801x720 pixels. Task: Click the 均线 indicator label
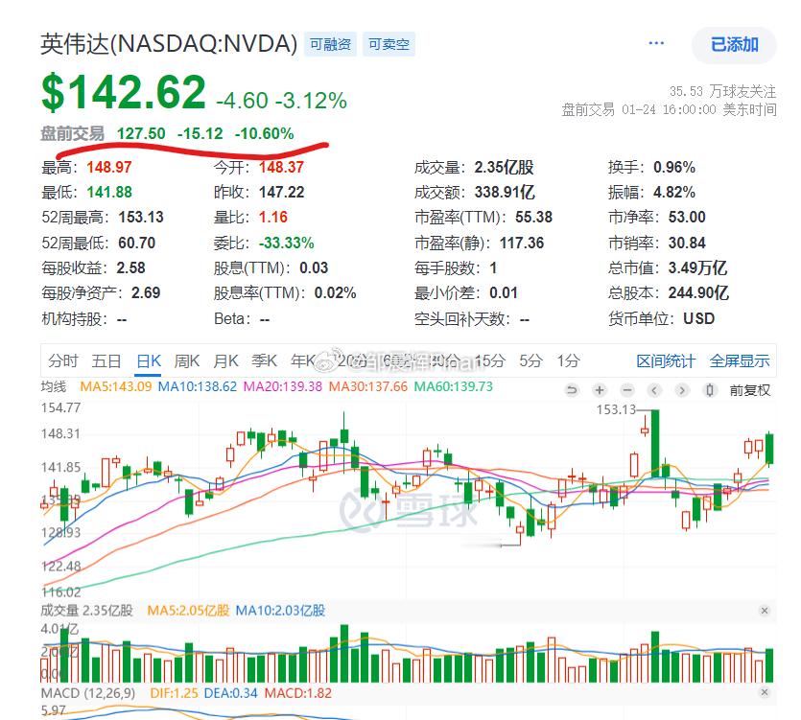click(x=54, y=386)
